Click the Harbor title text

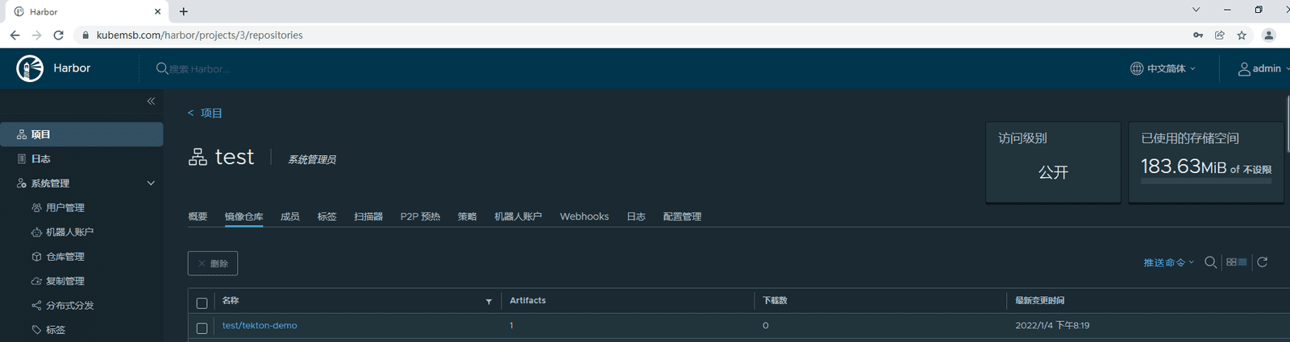(x=72, y=68)
